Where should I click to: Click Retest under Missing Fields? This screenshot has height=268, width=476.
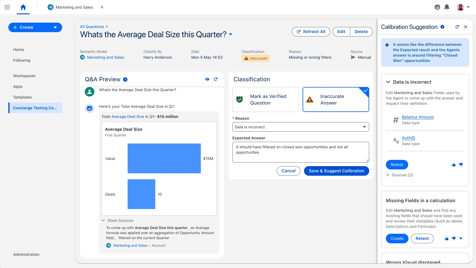pyautogui.click(x=422, y=239)
